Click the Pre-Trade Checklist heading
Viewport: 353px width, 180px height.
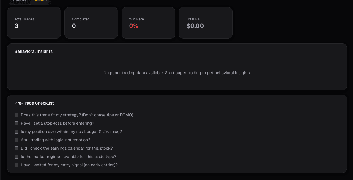coord(34,103)
